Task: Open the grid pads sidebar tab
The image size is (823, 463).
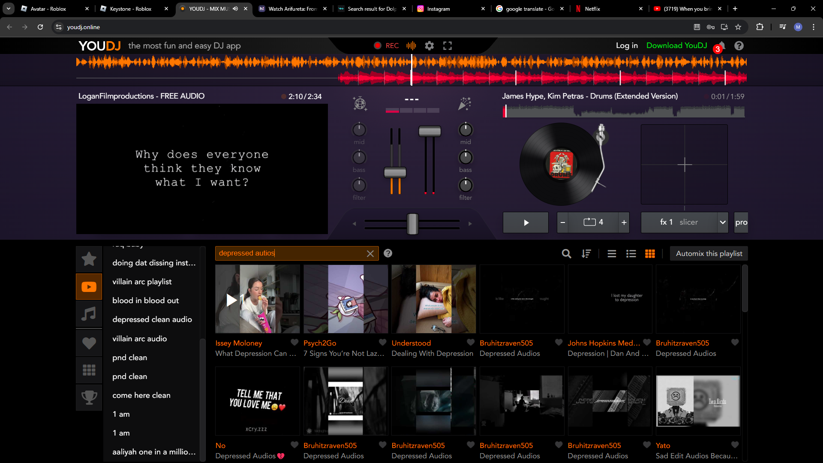Action: 89,370
